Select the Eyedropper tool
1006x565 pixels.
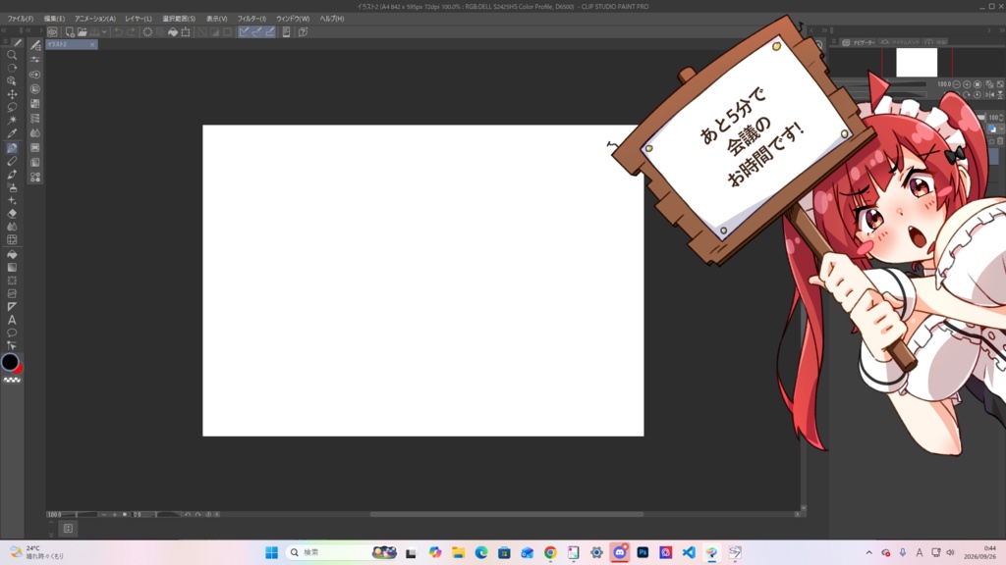click(x=12, y=133)
